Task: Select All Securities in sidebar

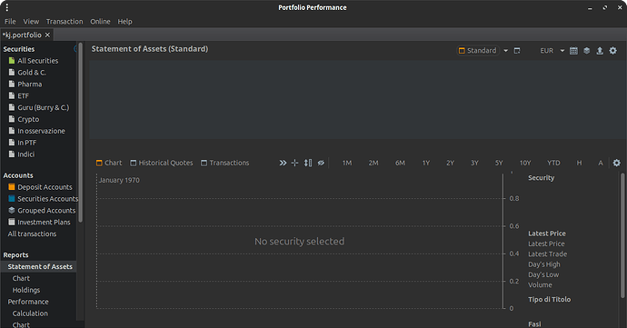Action: click(x=37, y=61)
